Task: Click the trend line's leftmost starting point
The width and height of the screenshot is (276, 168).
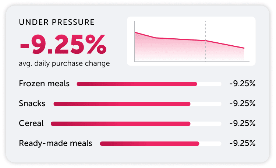Action: [x=135, y=32]
